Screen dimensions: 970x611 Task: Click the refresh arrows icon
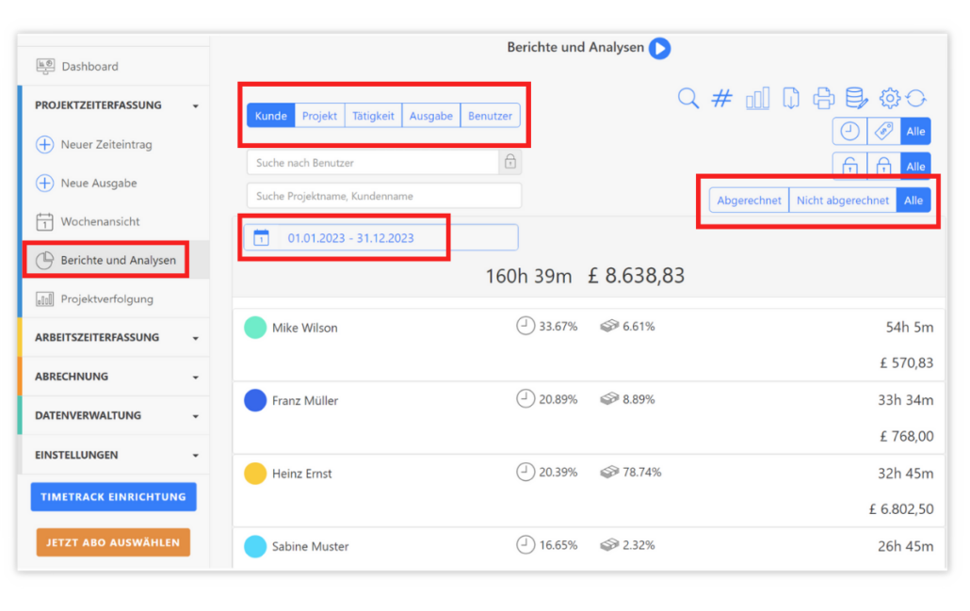click(916, 98)
